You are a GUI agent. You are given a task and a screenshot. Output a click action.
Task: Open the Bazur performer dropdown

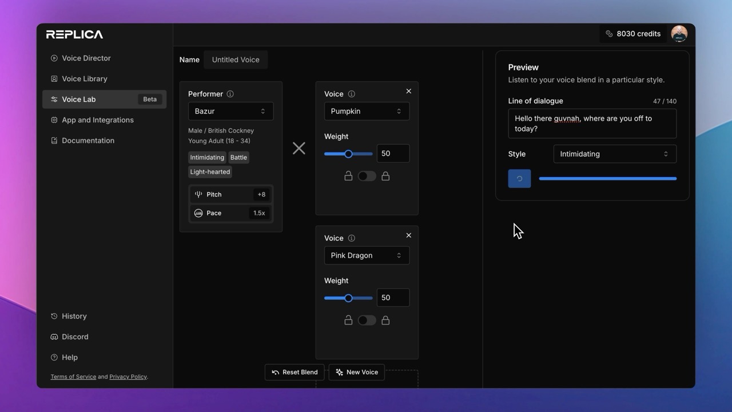tap(230, 111)
